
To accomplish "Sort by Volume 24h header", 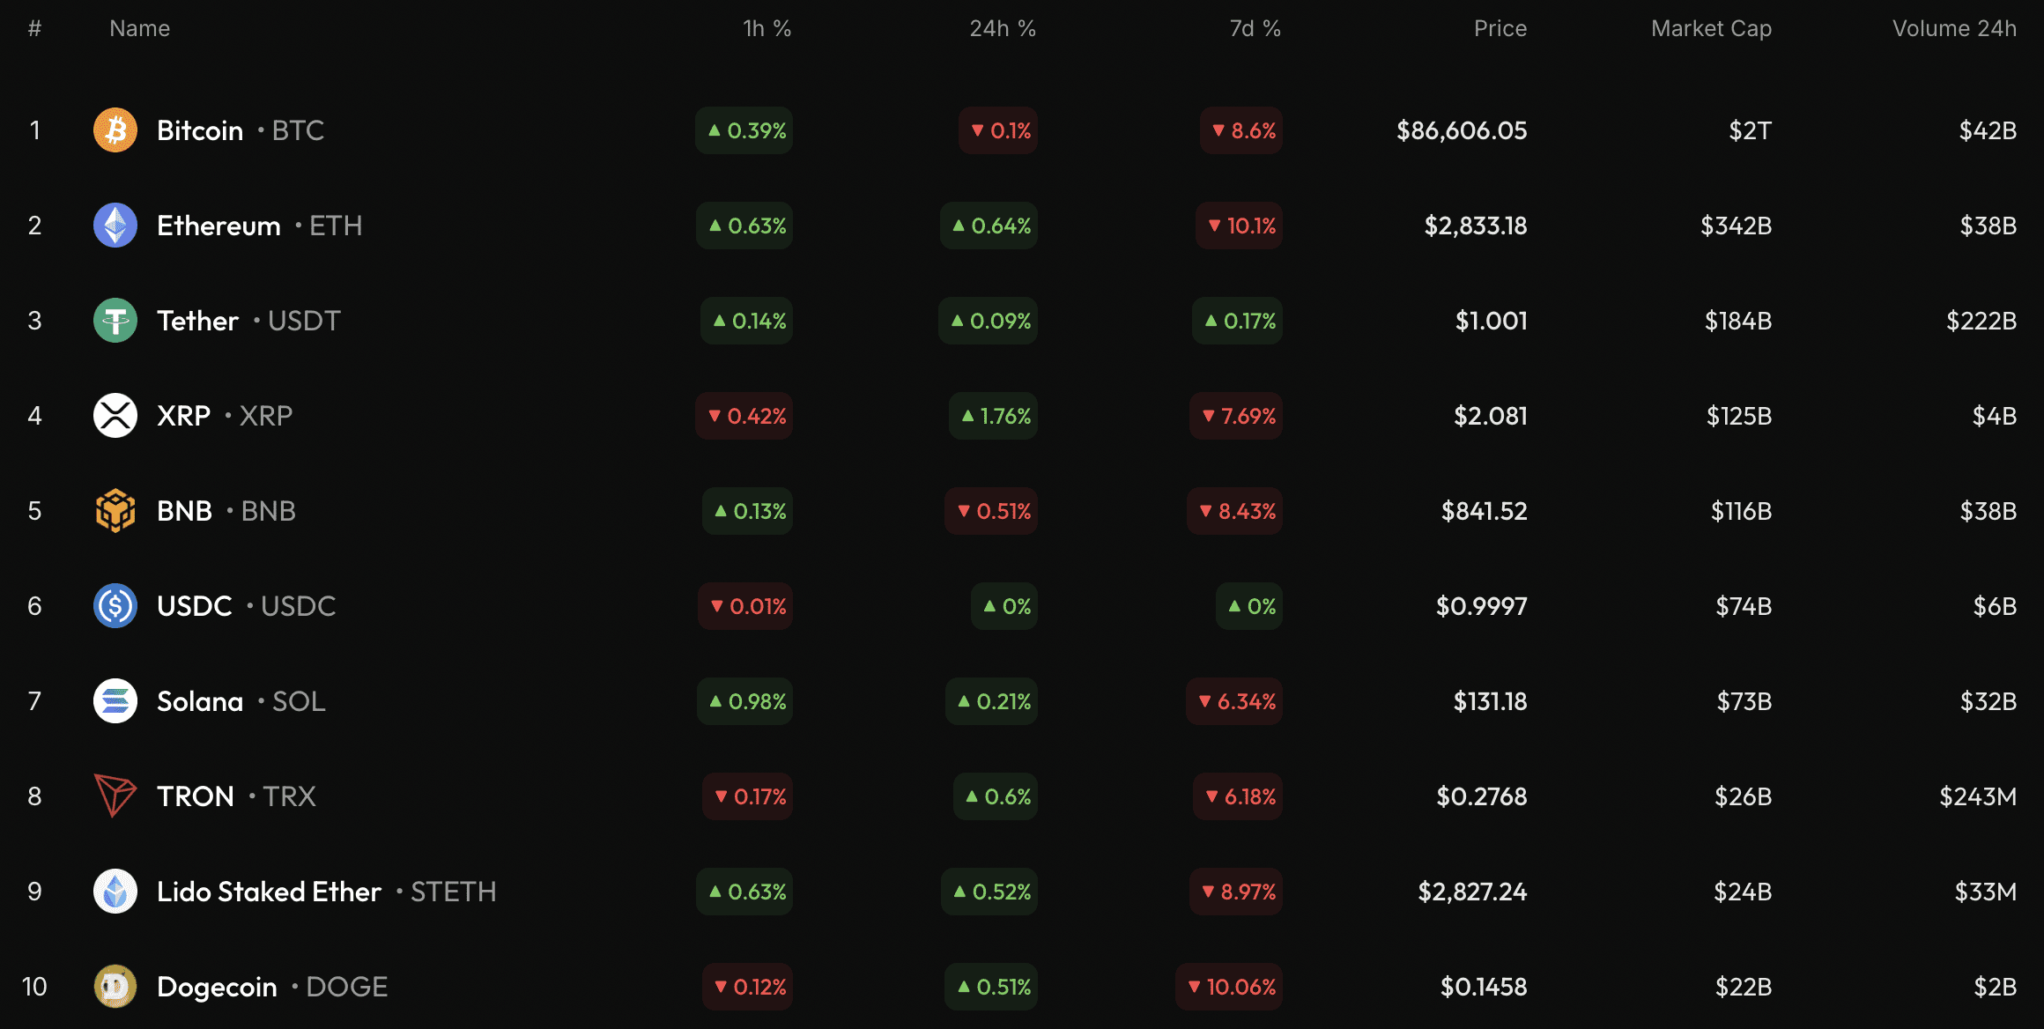I will click(1954, 28).
